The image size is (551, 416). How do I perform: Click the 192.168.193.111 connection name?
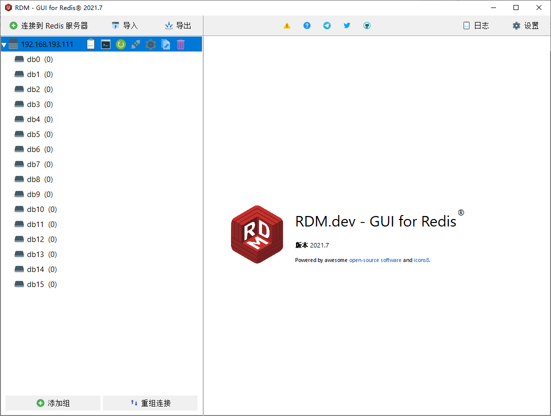click(x=47, y=44)
